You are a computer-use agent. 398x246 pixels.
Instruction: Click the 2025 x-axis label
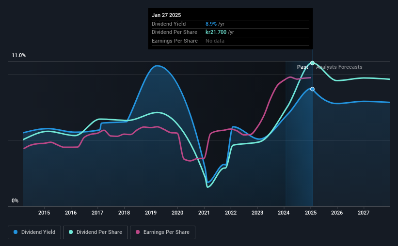tap(311, 213)
